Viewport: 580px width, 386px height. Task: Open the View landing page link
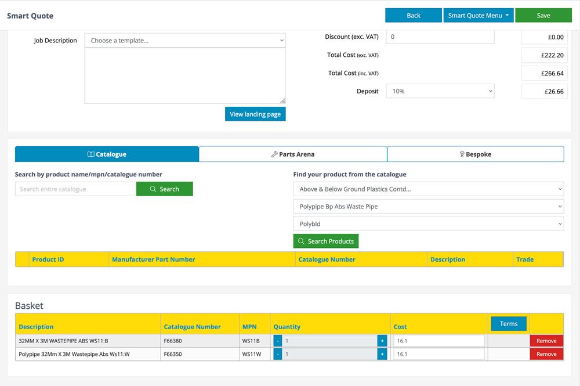(x=255, y=114)
